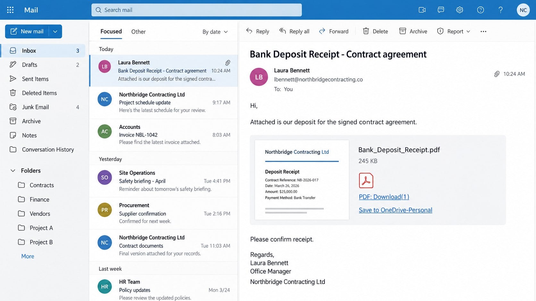Click the Reply arrow icon
Image resolution: width=536 pixels, height=301 pixels.
tap(249, 31)
